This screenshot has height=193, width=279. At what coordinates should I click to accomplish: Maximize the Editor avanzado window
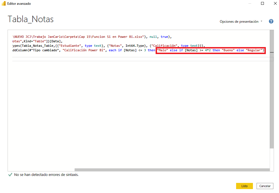click(262, 3)
